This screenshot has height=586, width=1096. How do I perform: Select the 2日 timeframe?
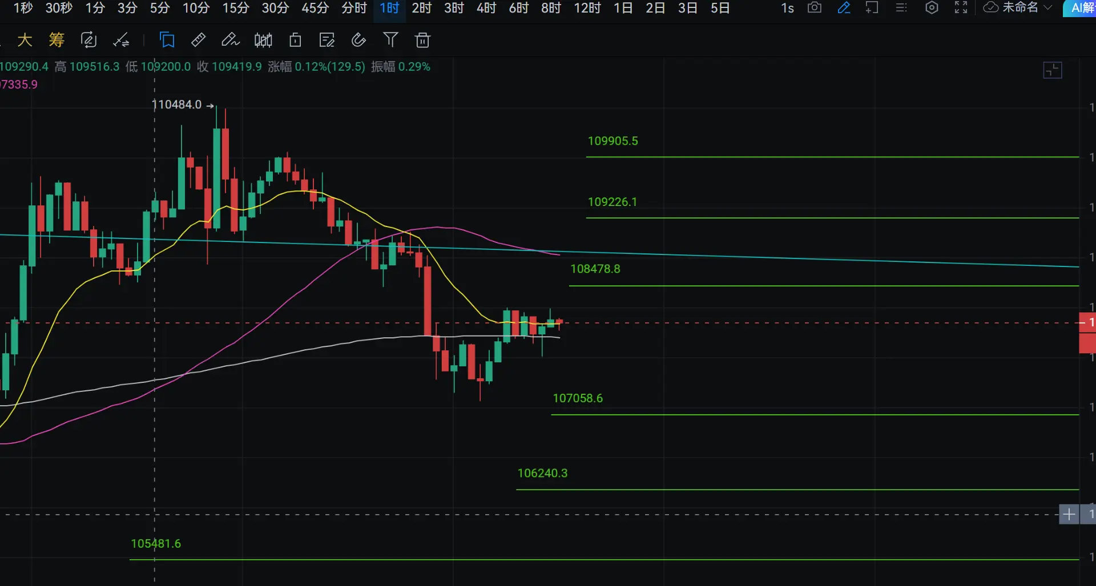coord(656,8)
